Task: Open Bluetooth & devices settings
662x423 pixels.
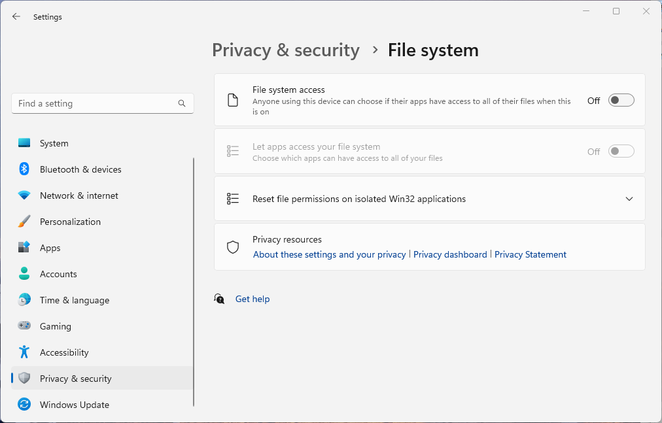Action: [24, 169]
